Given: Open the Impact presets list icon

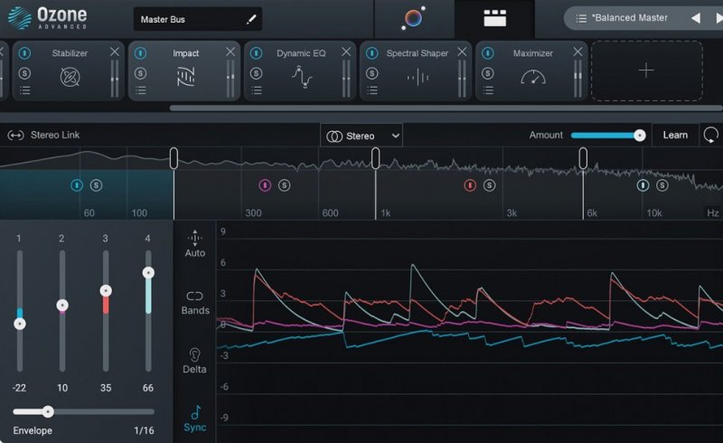Looking at the screenshot, I should point(141,90).
